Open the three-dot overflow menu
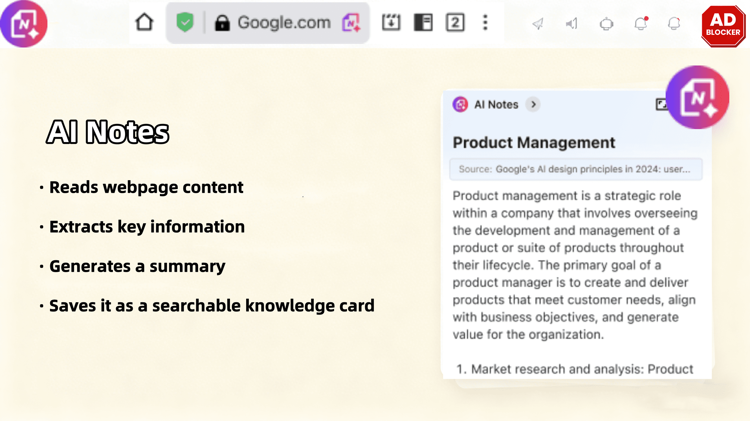The height and width of the screenshot is (421, 750). click(485, 22)
